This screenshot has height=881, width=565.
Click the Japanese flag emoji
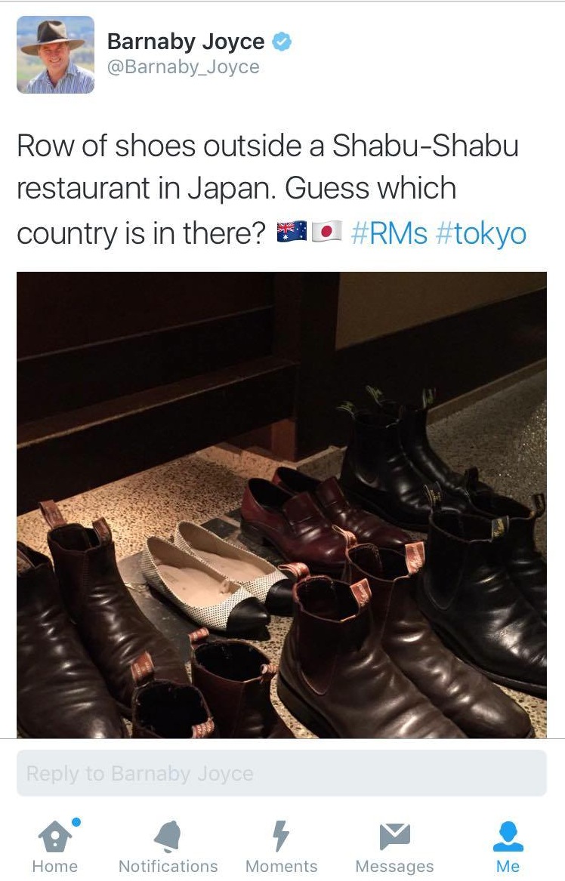tap(326, 231)
